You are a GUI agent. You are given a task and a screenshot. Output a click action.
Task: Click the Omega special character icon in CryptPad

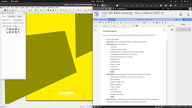(114, 23)
